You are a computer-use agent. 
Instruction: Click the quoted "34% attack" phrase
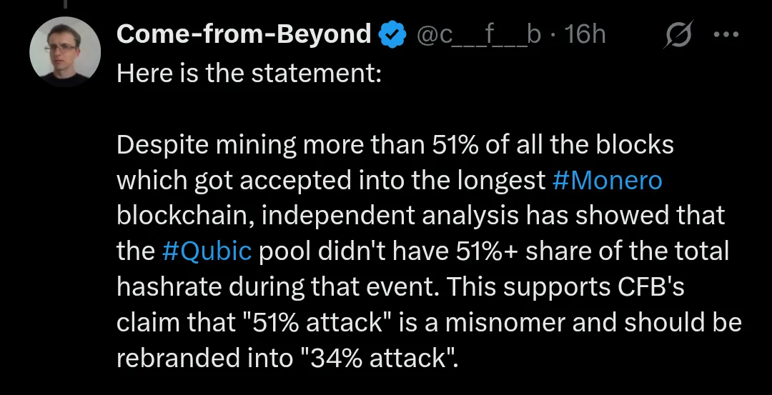[383, 356]
